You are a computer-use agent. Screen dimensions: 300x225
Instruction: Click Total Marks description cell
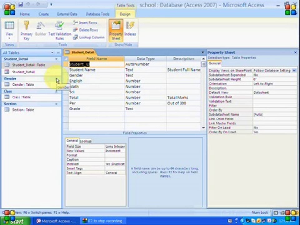pos(184,97)
